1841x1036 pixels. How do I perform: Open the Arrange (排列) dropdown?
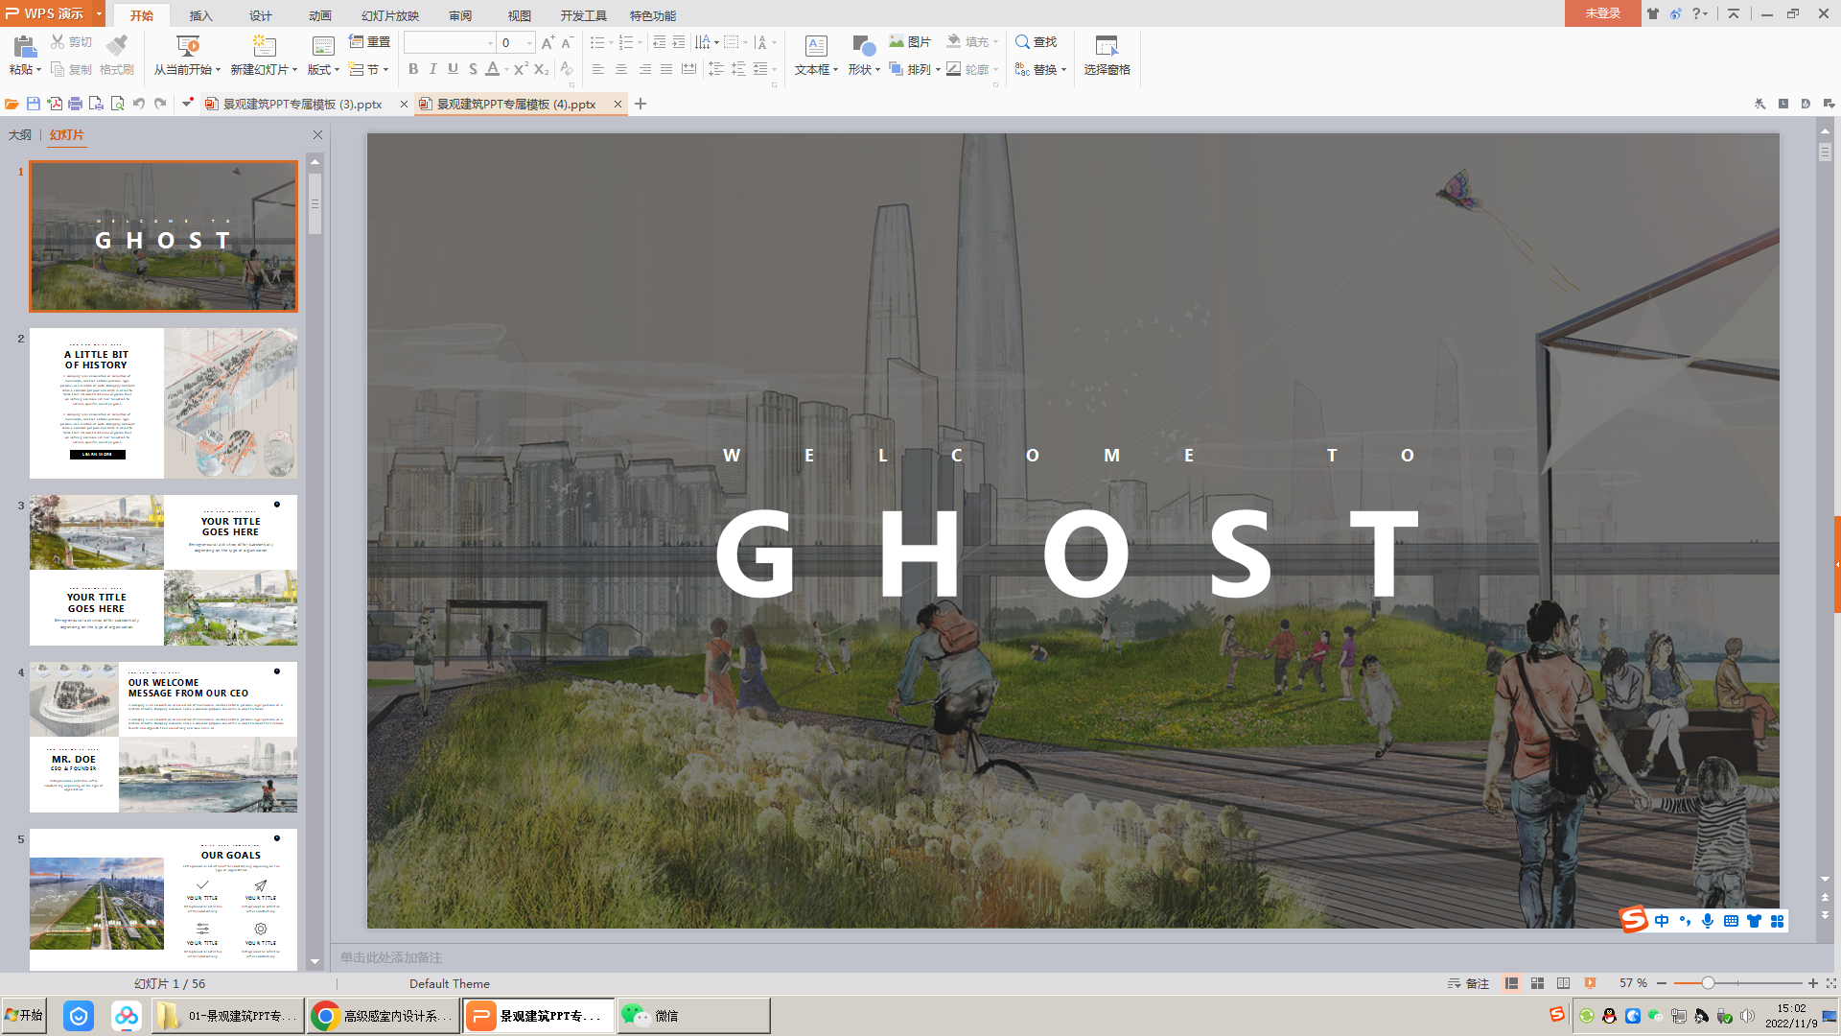(x=915, y=69)
